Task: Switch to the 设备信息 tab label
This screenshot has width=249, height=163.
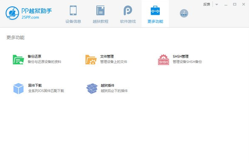Action: tap(73, 21)
